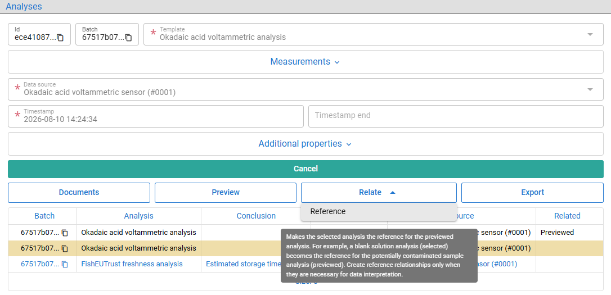Collapse the Relate dropdown menu
The height and width of the screenshot is (295, 611).
coord(379,193)
